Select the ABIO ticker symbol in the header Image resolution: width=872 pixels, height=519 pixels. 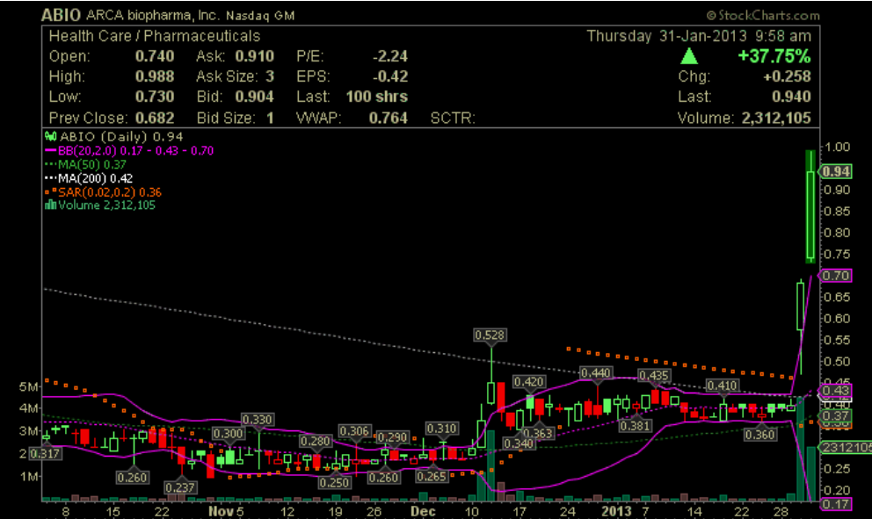coord(62,15)
